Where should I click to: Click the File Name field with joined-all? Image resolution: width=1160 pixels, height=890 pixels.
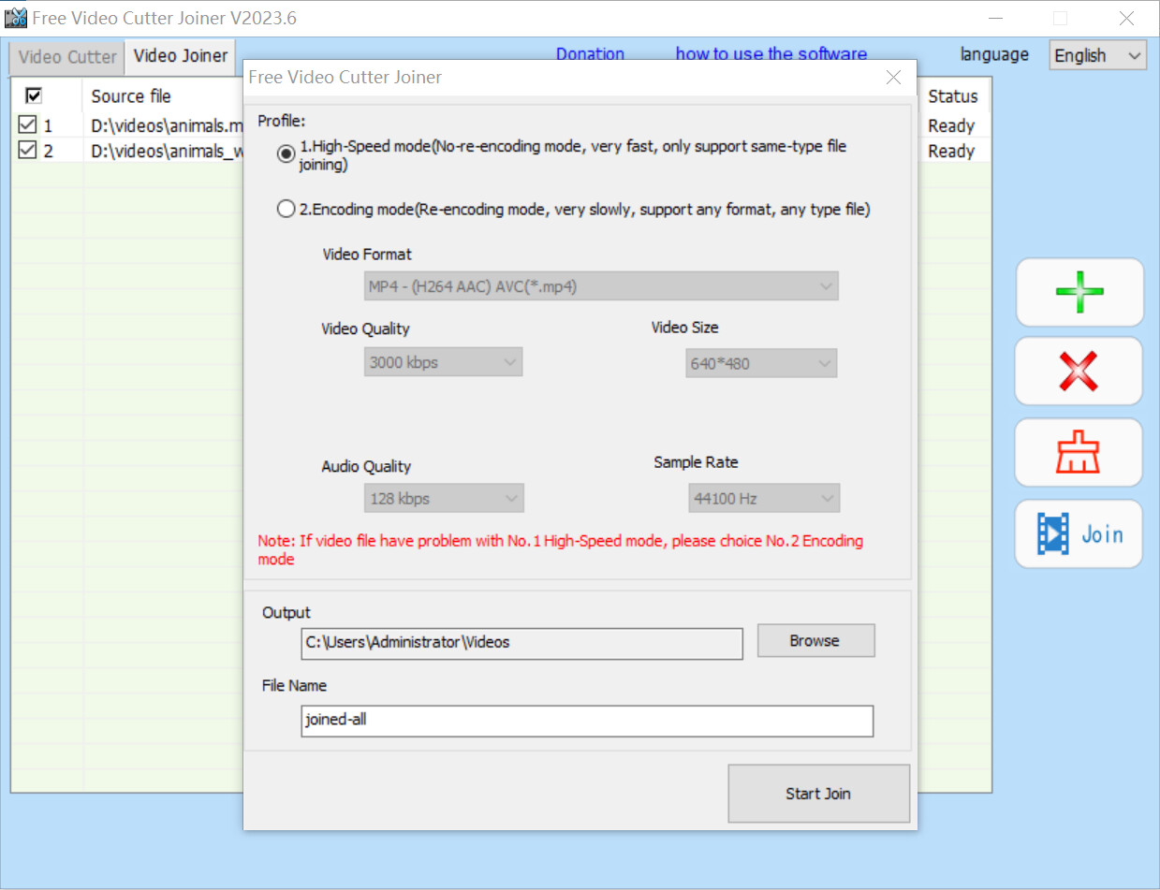[x=587, y=721]
